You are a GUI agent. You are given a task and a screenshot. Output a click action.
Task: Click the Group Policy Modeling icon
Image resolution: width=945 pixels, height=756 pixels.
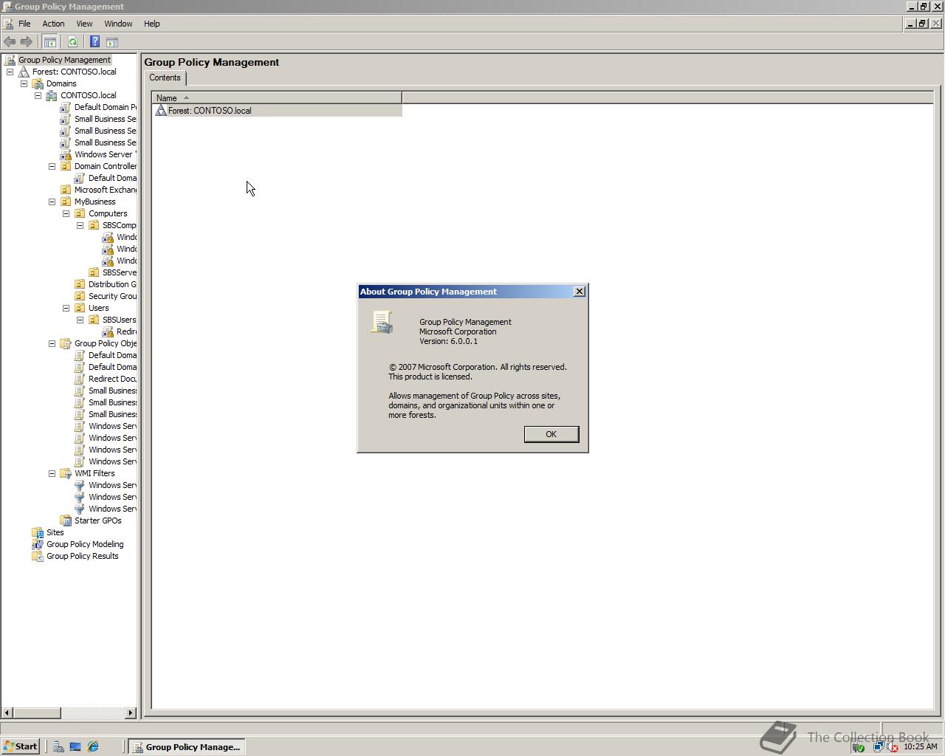(x=38, y=544)
